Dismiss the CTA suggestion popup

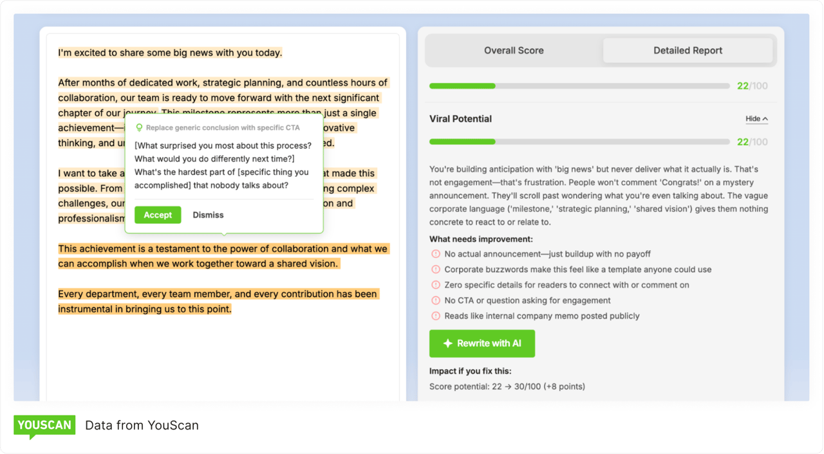pos(208,215)
